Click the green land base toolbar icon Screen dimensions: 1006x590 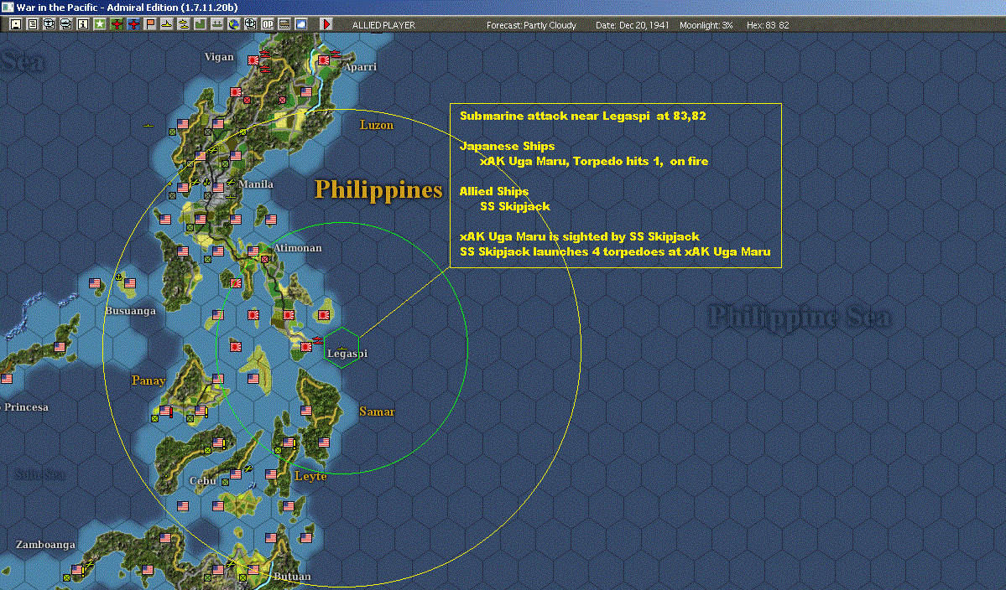coord(201,24)
